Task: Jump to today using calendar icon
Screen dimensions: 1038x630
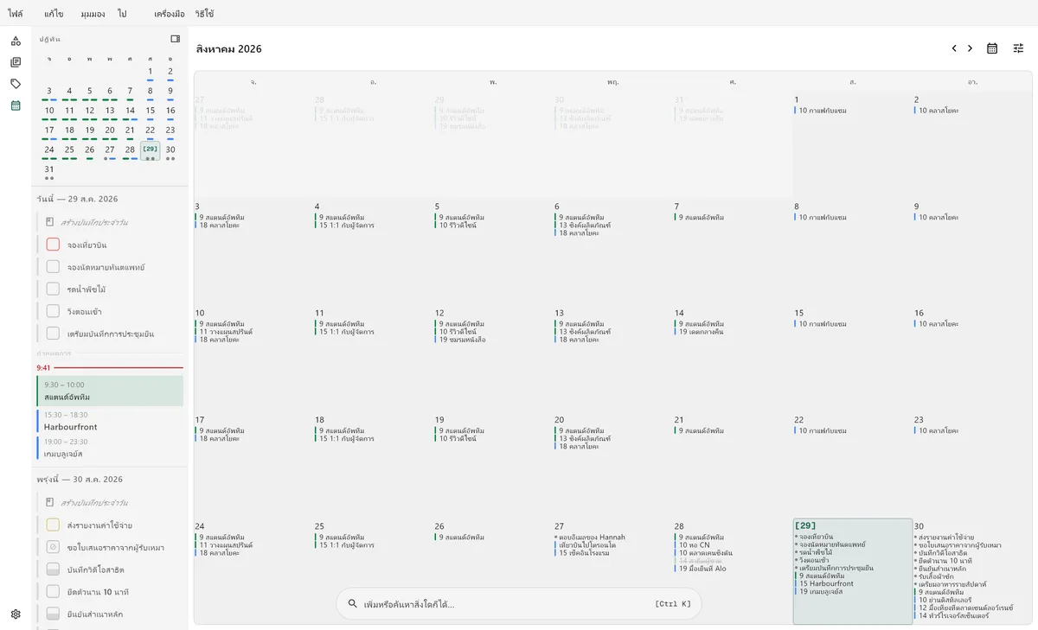Action: tap(992, 48)
